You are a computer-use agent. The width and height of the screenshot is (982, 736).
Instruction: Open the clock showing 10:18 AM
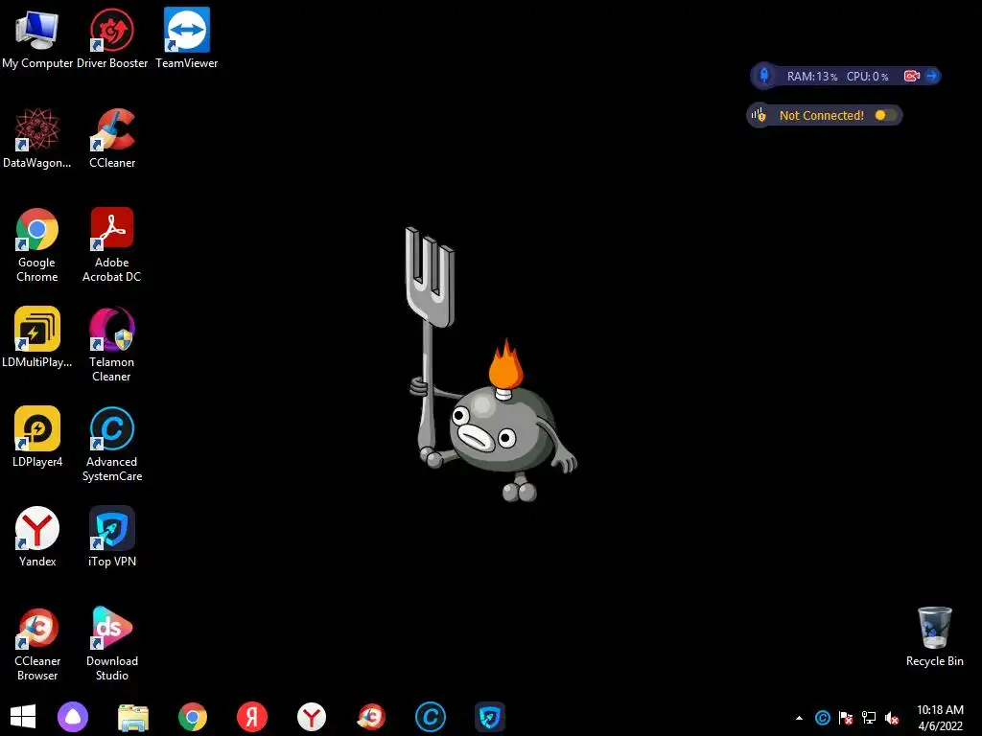coord(940,718)
